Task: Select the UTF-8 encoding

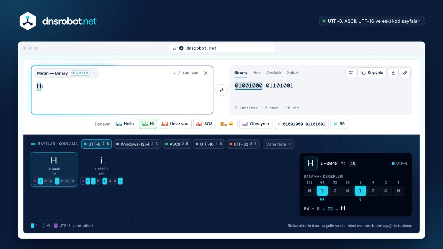Action: point(96,144)
